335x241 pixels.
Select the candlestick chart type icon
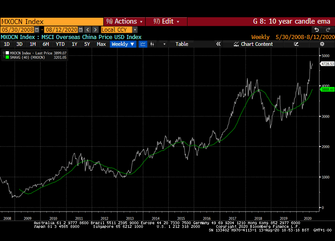(152, 44)
